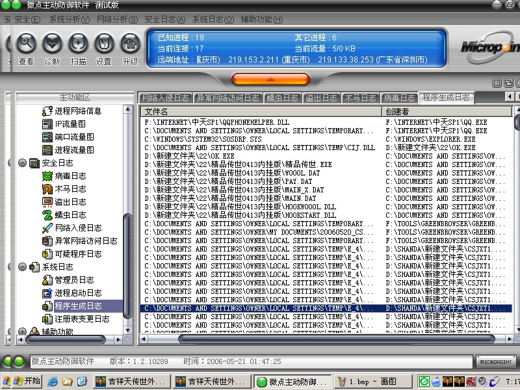The image size is (520, 390).
Task: Select the 精品传世.EXE log entry
Action: tap(326, 164)
